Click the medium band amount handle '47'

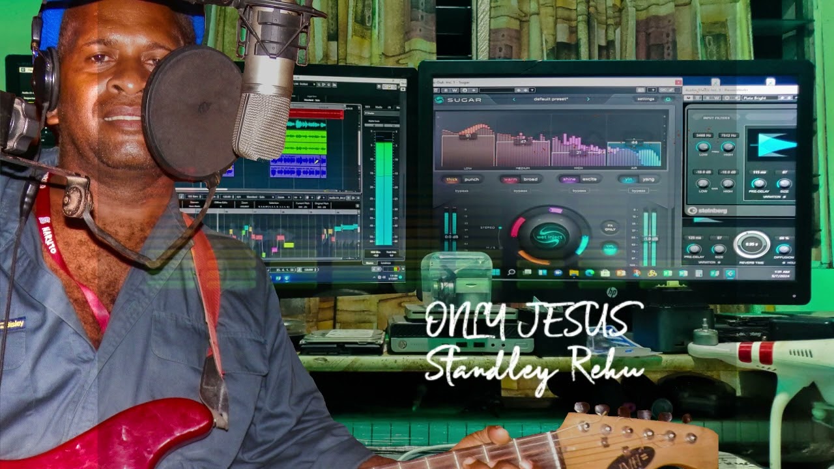(x=523, y=141)
